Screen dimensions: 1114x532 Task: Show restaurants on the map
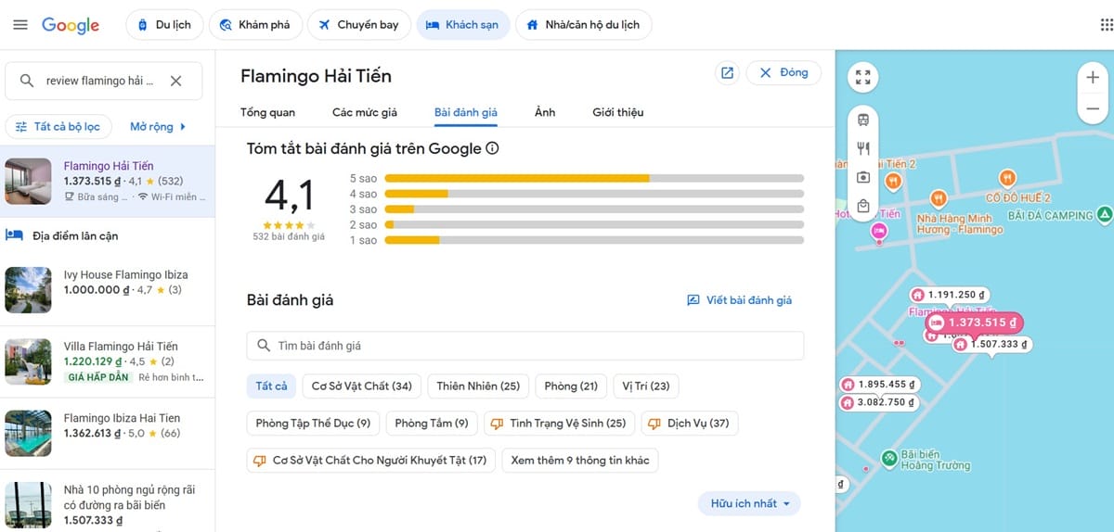863,148
